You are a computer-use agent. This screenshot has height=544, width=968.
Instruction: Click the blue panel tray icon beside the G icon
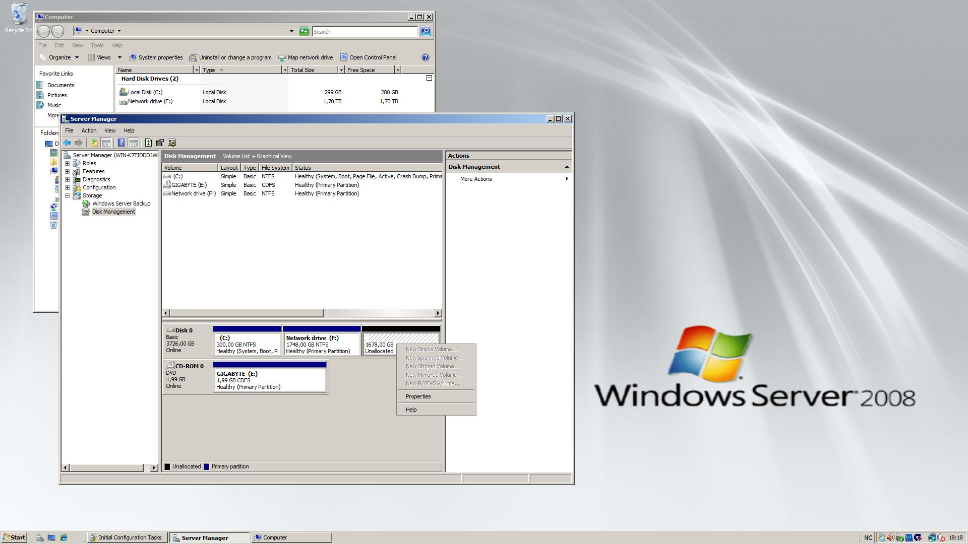909,537
